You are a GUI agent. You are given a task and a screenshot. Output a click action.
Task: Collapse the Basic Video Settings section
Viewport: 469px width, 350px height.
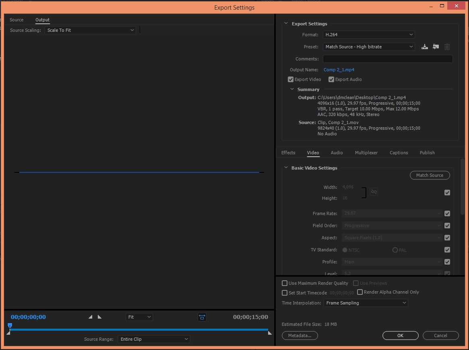click(x=286, y=168)
